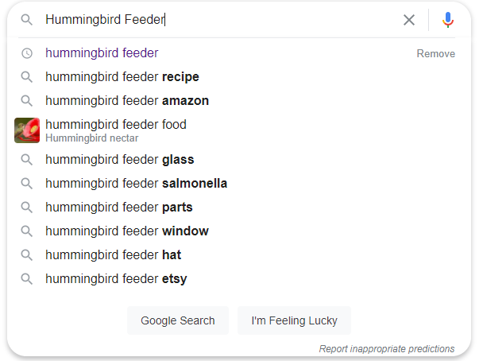Click the search icon beside the etsy suggestion
The width and height of the screenshot is (483, 361).
[27, 279]
